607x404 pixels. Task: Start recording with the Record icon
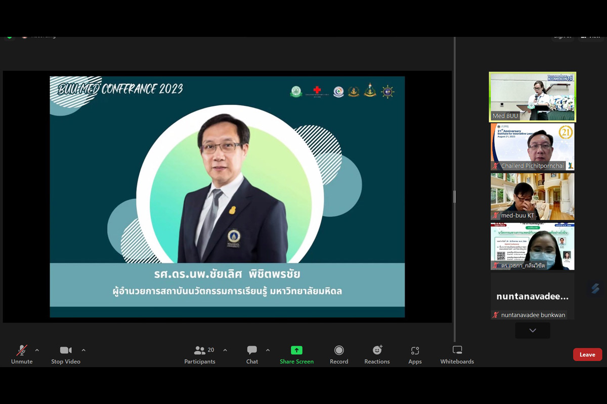click(x=339, y=350)
